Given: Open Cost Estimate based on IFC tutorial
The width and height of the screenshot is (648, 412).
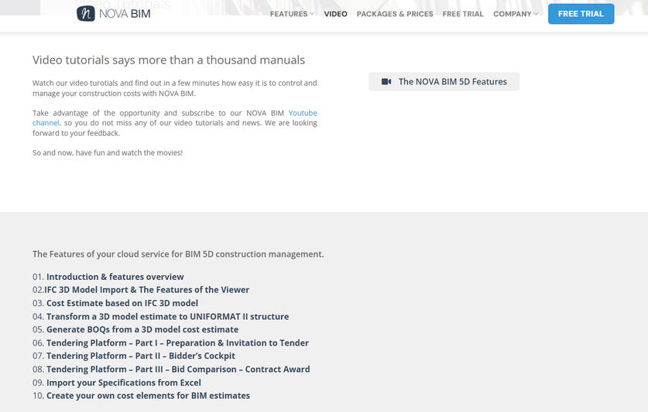Looking at the screenshot, I should pos(122,304).
